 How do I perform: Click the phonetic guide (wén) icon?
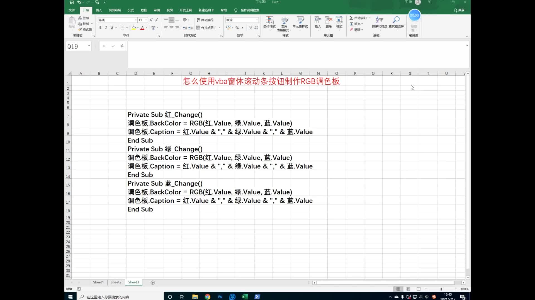153,28
